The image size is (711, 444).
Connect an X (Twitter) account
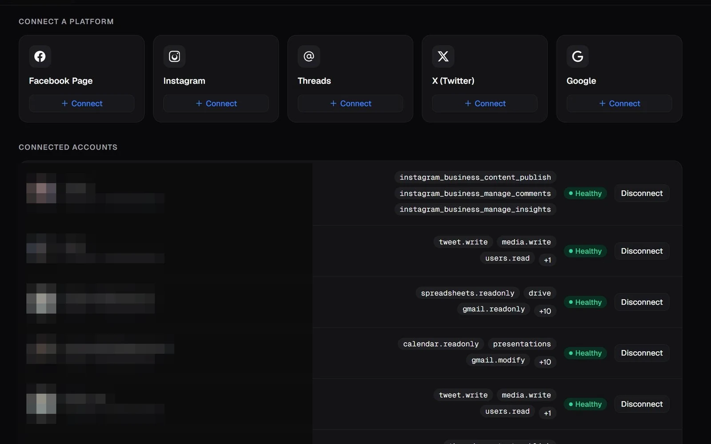pyautogui.click(x=485, y=103)
